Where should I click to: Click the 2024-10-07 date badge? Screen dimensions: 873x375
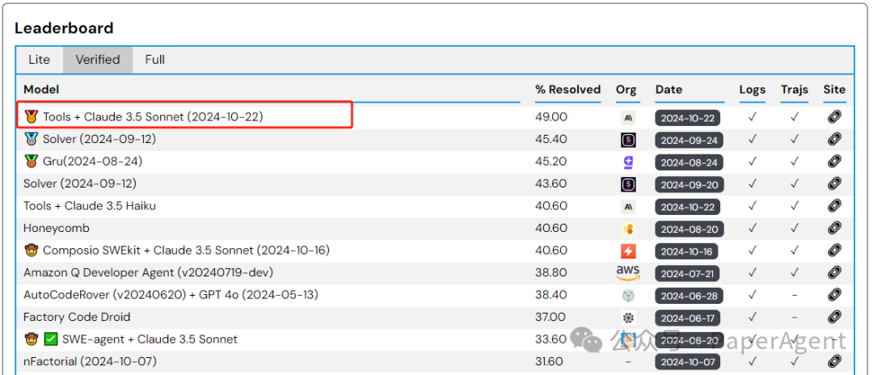pyautogui.click(x=688, y=362)
